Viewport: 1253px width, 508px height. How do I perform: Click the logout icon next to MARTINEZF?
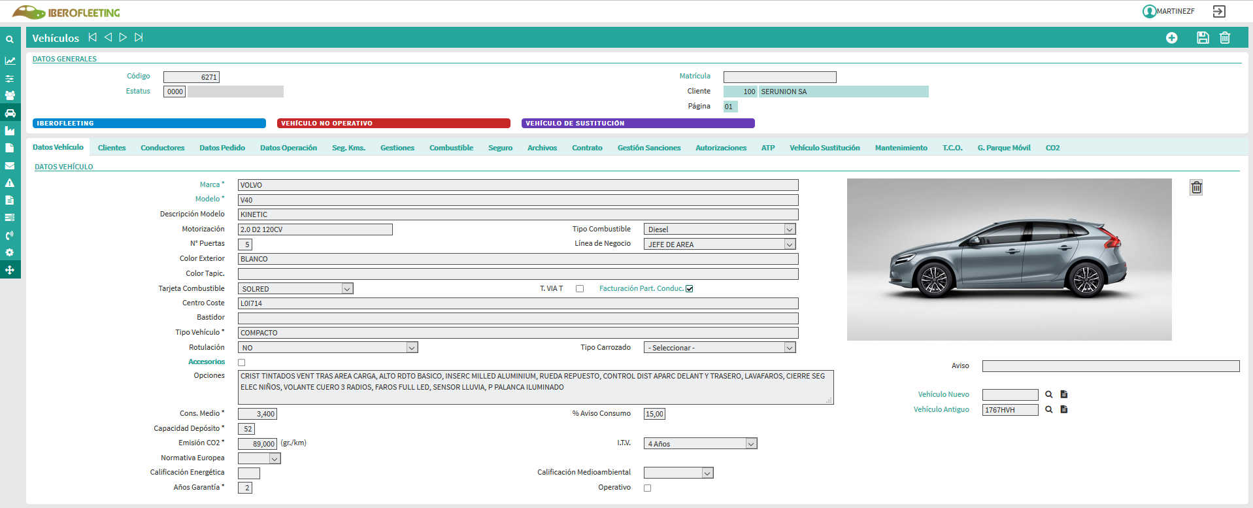(x=1218, y=11)
